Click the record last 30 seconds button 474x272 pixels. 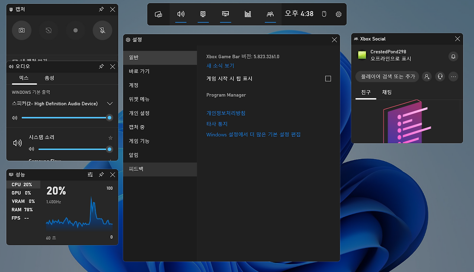49,30
